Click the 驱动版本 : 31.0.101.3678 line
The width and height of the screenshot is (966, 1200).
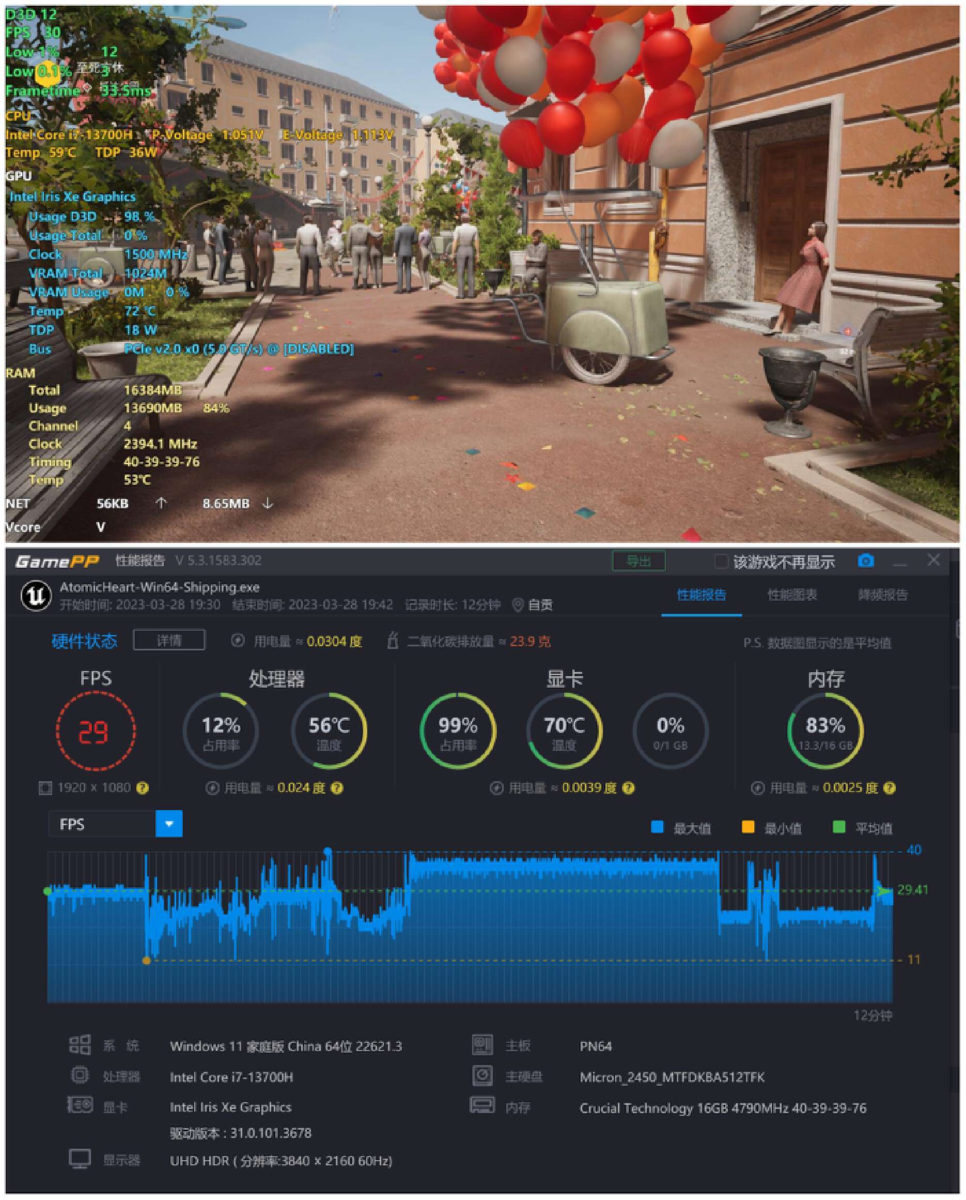tap(241, 1133)
